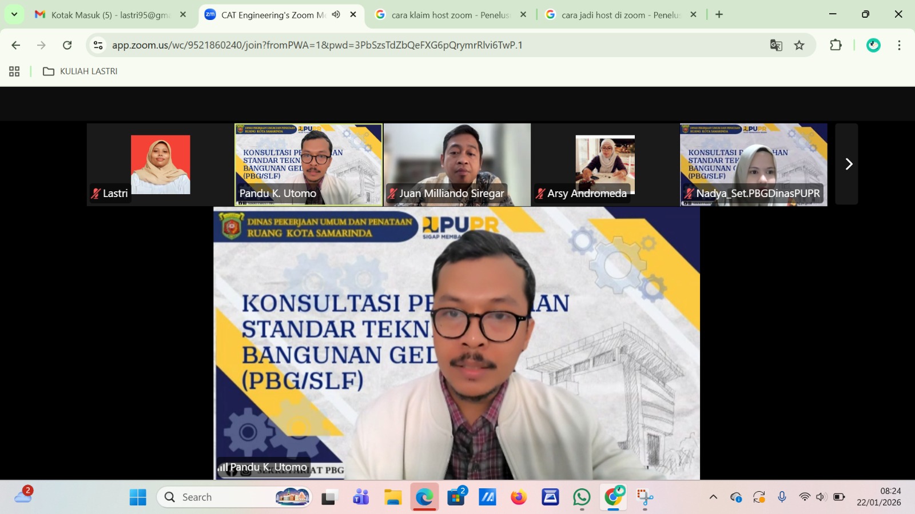View site information icon in address bar

98,45
